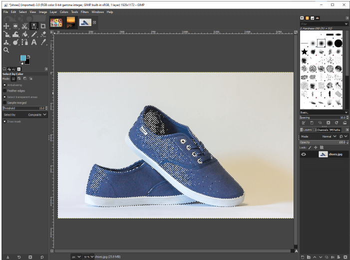
Task: Open the Windows menu
Action: click(x=97, y=12)
